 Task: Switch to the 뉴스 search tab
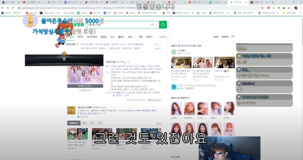pyautogui.click(x=112, y=37)
